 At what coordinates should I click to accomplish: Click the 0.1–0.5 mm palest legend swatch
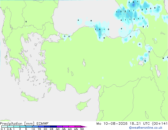click(5, 127)
